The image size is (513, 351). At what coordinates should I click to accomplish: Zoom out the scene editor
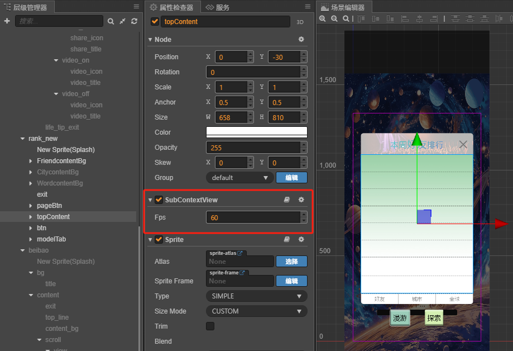tap(334, 18)
